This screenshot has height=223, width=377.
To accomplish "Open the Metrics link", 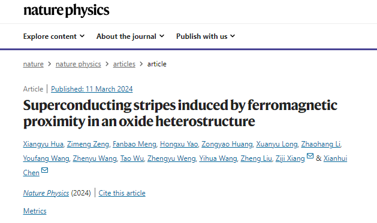I will tap(35, 211).
